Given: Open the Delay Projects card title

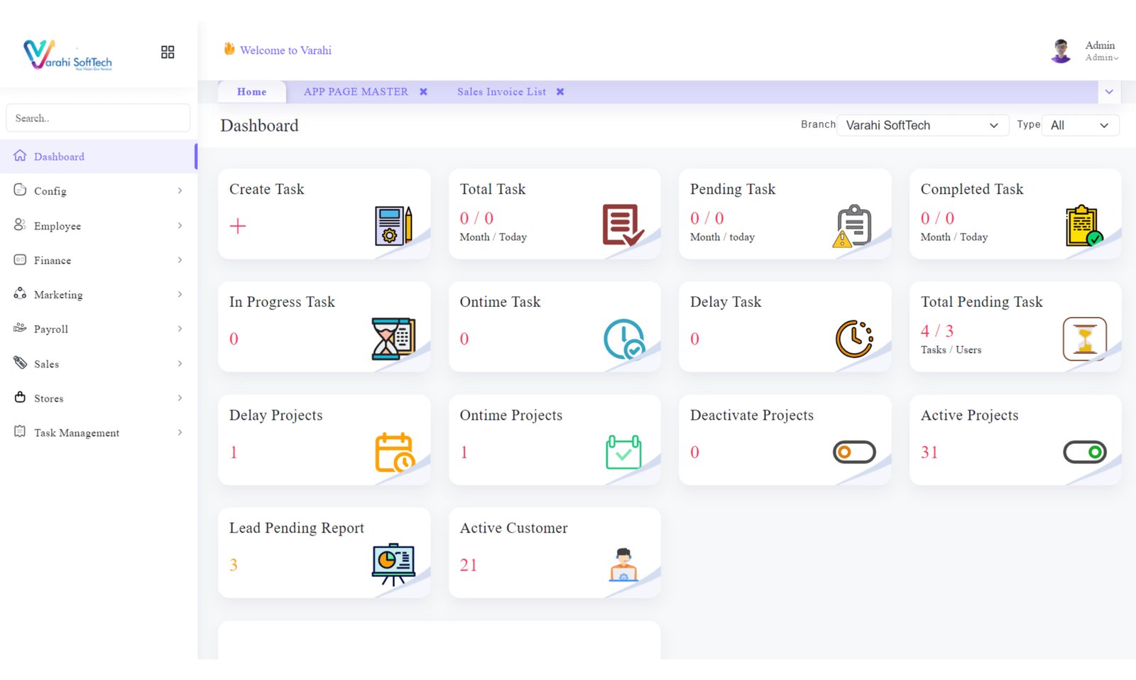Looking at the screenshot, I should tap(275, 415).
